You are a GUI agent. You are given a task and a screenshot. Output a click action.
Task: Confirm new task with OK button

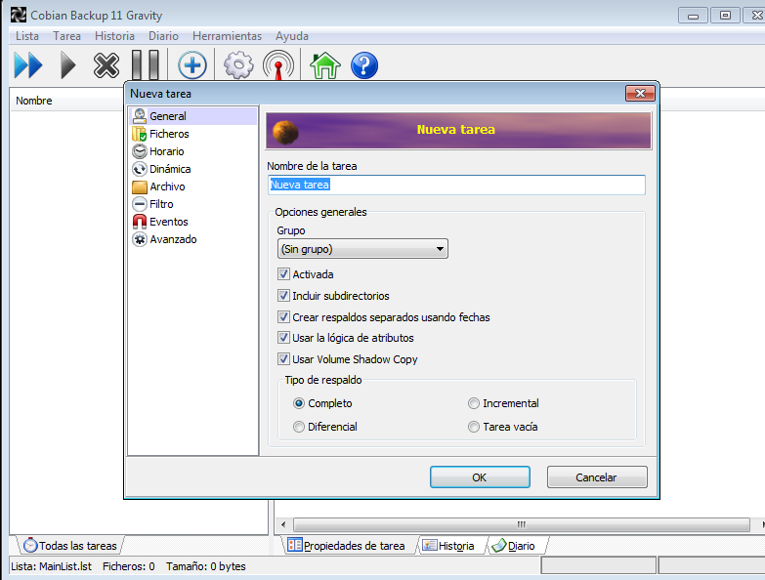coord(480,477)
